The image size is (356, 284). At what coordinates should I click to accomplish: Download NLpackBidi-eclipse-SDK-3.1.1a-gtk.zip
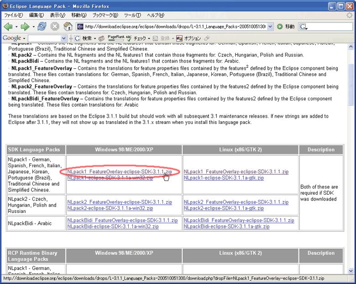point(226,227)
